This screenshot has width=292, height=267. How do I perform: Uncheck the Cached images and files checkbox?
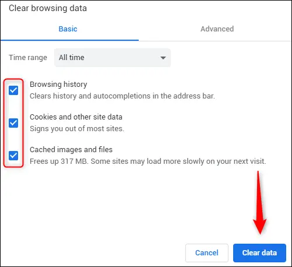[13, 156]
